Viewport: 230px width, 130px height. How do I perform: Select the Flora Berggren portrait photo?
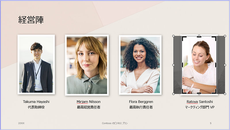(140, 65)
